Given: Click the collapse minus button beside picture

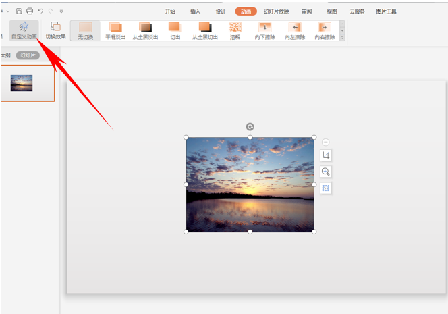Looking at the screenshot, I should [x=325, y=142].
